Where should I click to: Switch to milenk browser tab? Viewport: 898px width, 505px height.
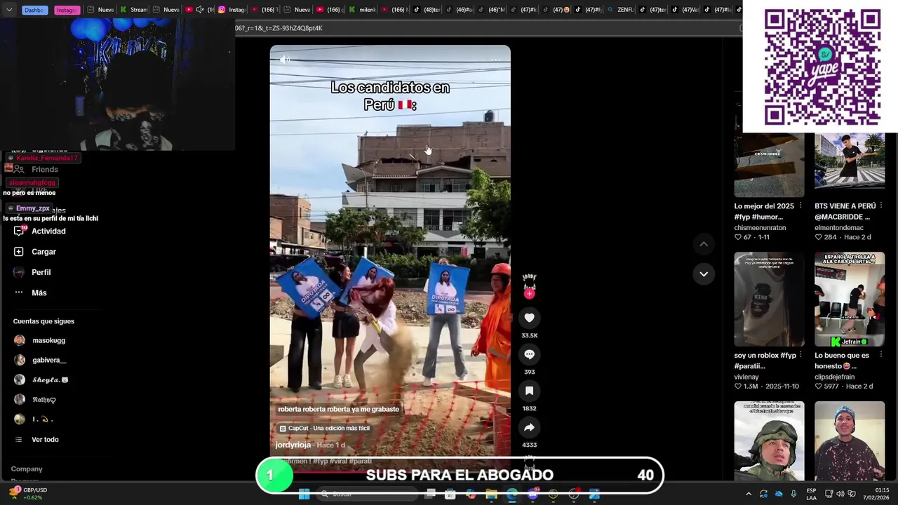click(363, 10)
